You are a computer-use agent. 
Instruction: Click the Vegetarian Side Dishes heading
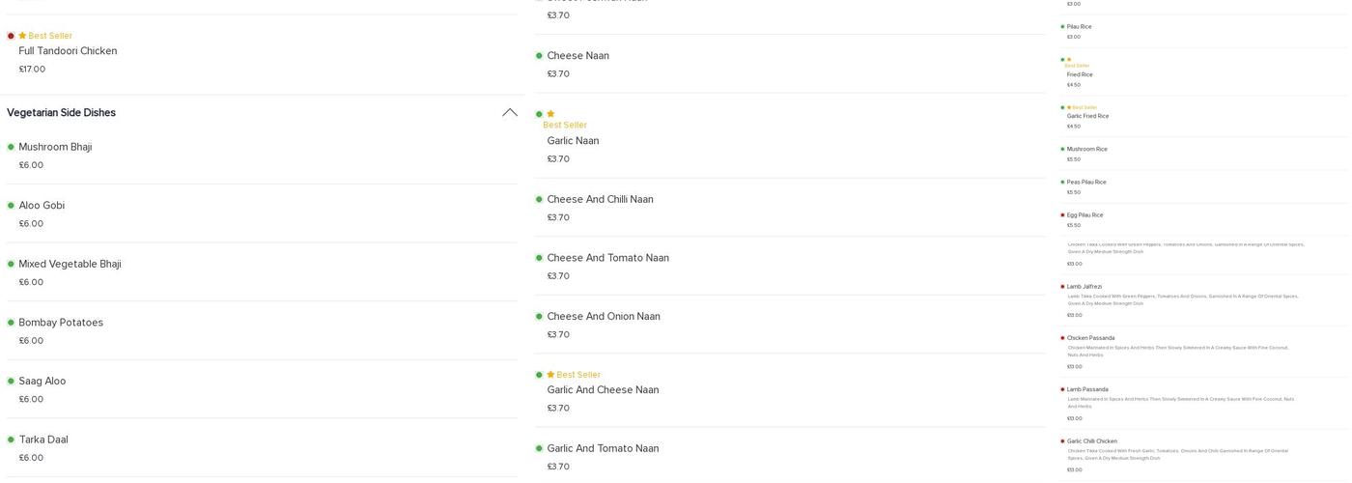(x=61, y=113)
